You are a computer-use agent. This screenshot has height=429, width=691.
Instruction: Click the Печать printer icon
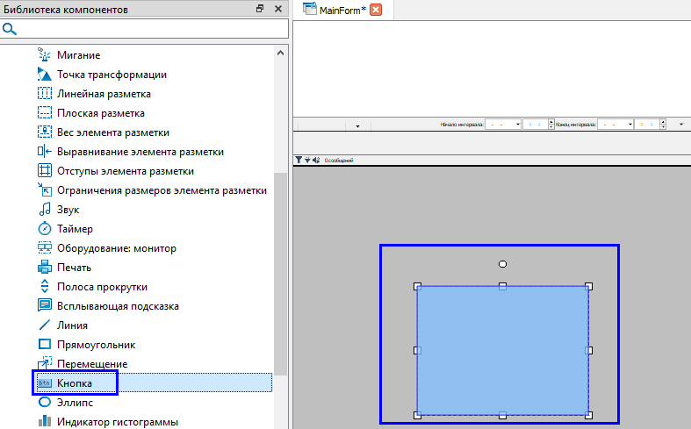(45, 268)
